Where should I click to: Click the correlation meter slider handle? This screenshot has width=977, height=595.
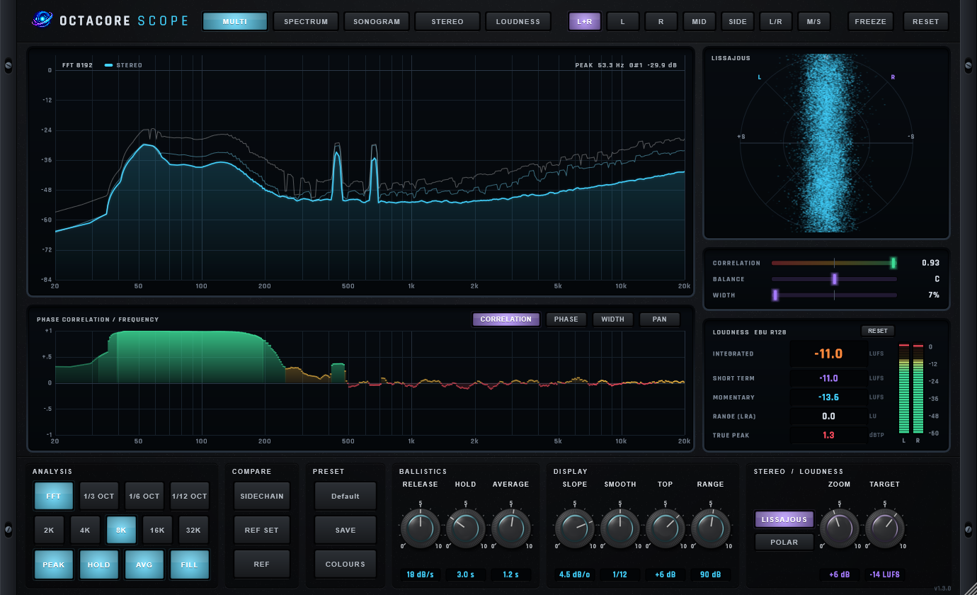coord(893,263)
